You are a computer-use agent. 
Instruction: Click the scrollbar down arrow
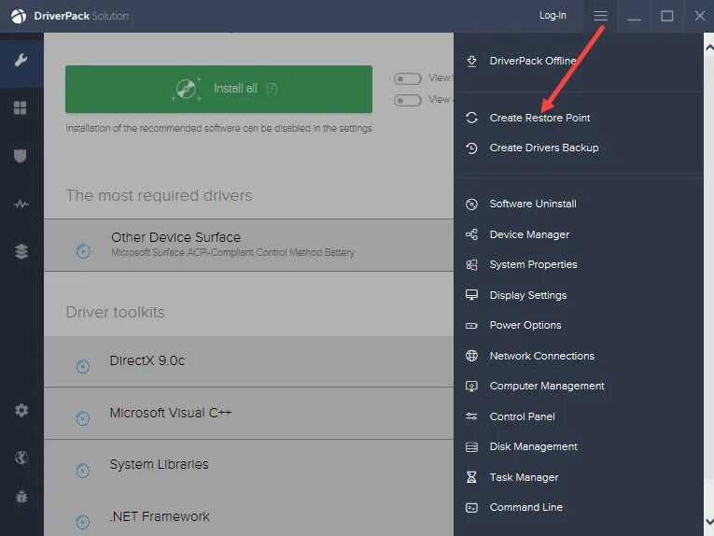[x=709, y=521]
